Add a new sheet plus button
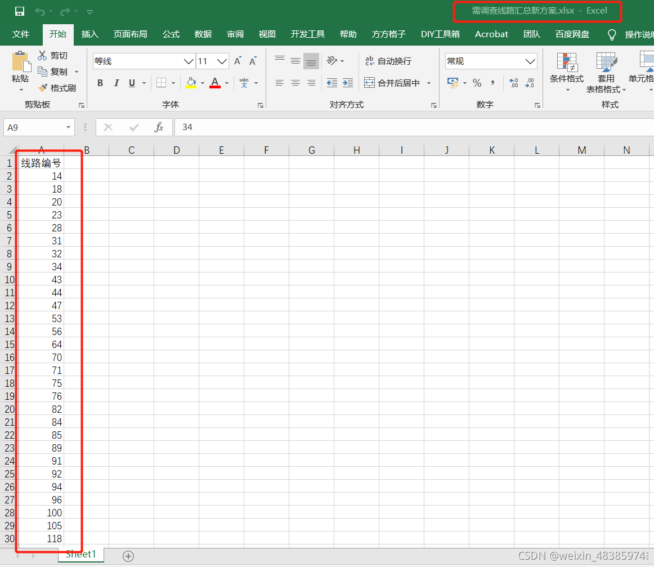654x567 pixels. point(128,556)
